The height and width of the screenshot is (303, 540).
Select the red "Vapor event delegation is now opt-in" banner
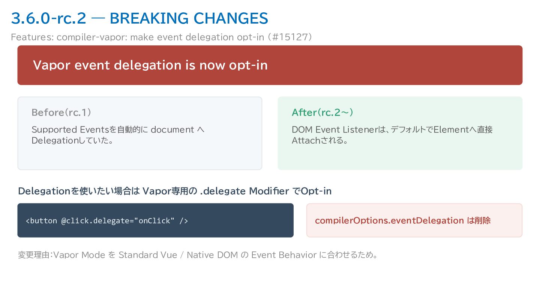coord(270,65)
